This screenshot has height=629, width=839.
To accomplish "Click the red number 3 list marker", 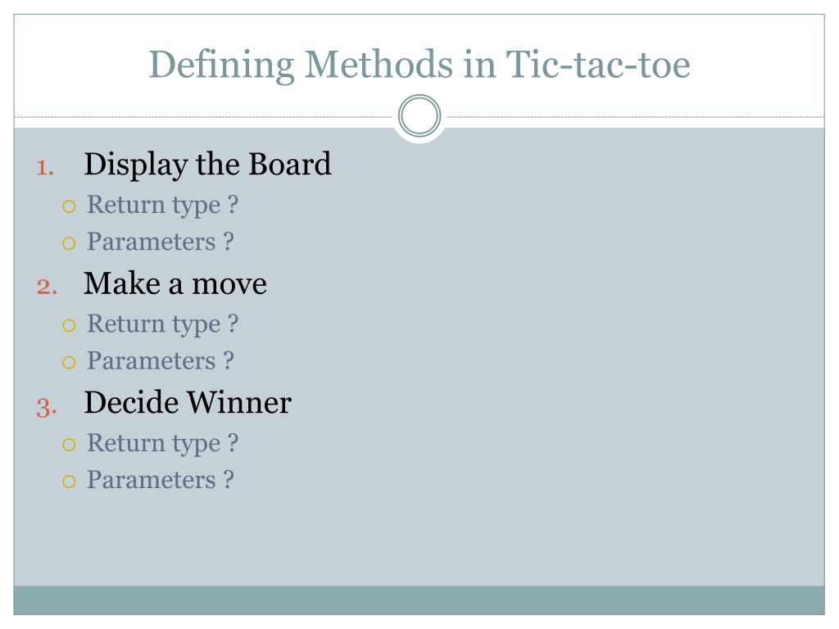I will 47,407.
